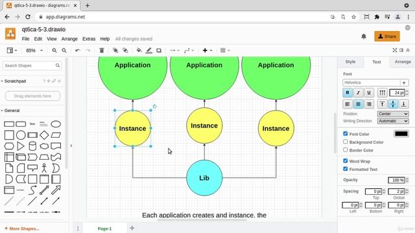Viewport: 415px width, 233px height.
Task: Redo the last undone action
Action: pos(88,50)
